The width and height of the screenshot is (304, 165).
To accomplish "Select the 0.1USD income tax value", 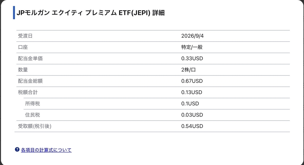I will pos(190,103).
